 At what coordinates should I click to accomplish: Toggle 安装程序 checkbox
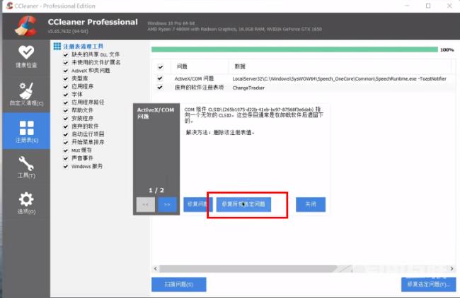tap(66, 118)
